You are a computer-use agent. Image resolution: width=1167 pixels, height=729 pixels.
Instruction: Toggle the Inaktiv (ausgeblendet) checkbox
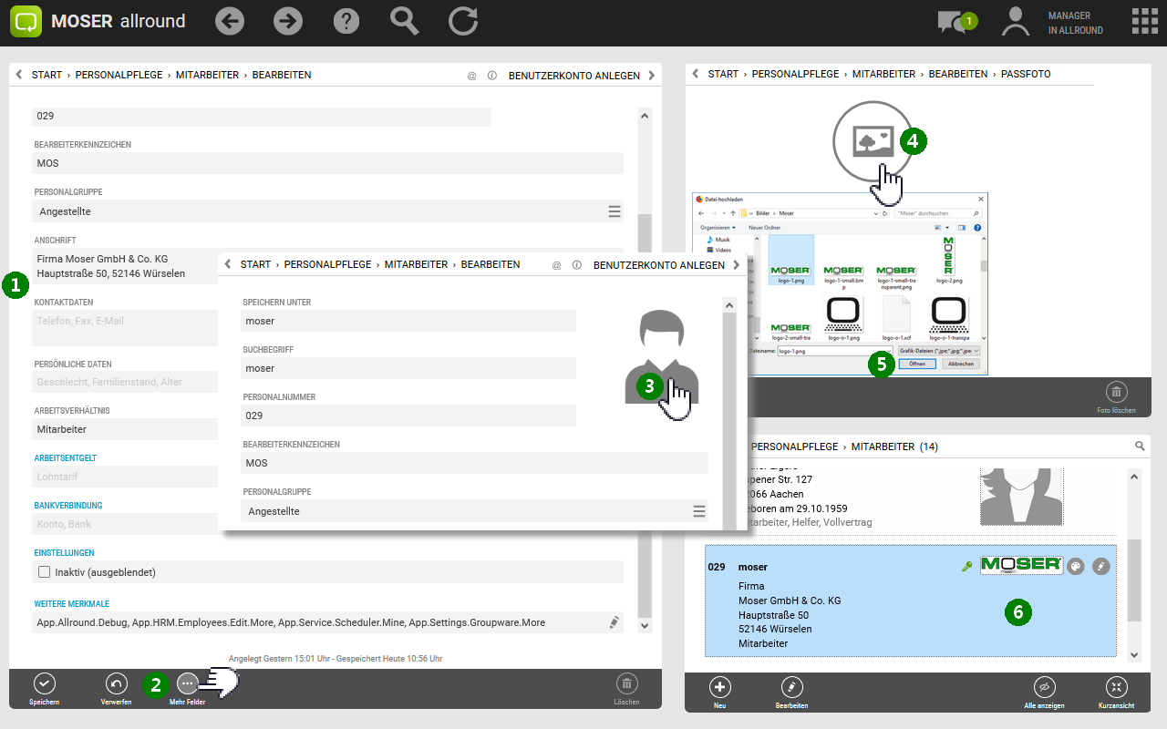pos(44,572)
